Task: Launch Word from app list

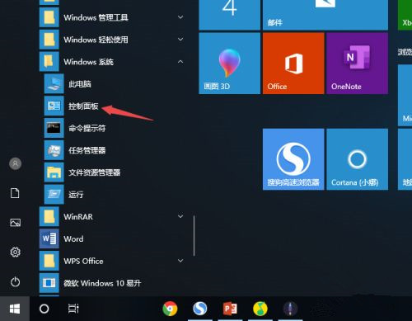Action: tap(49, 238)
